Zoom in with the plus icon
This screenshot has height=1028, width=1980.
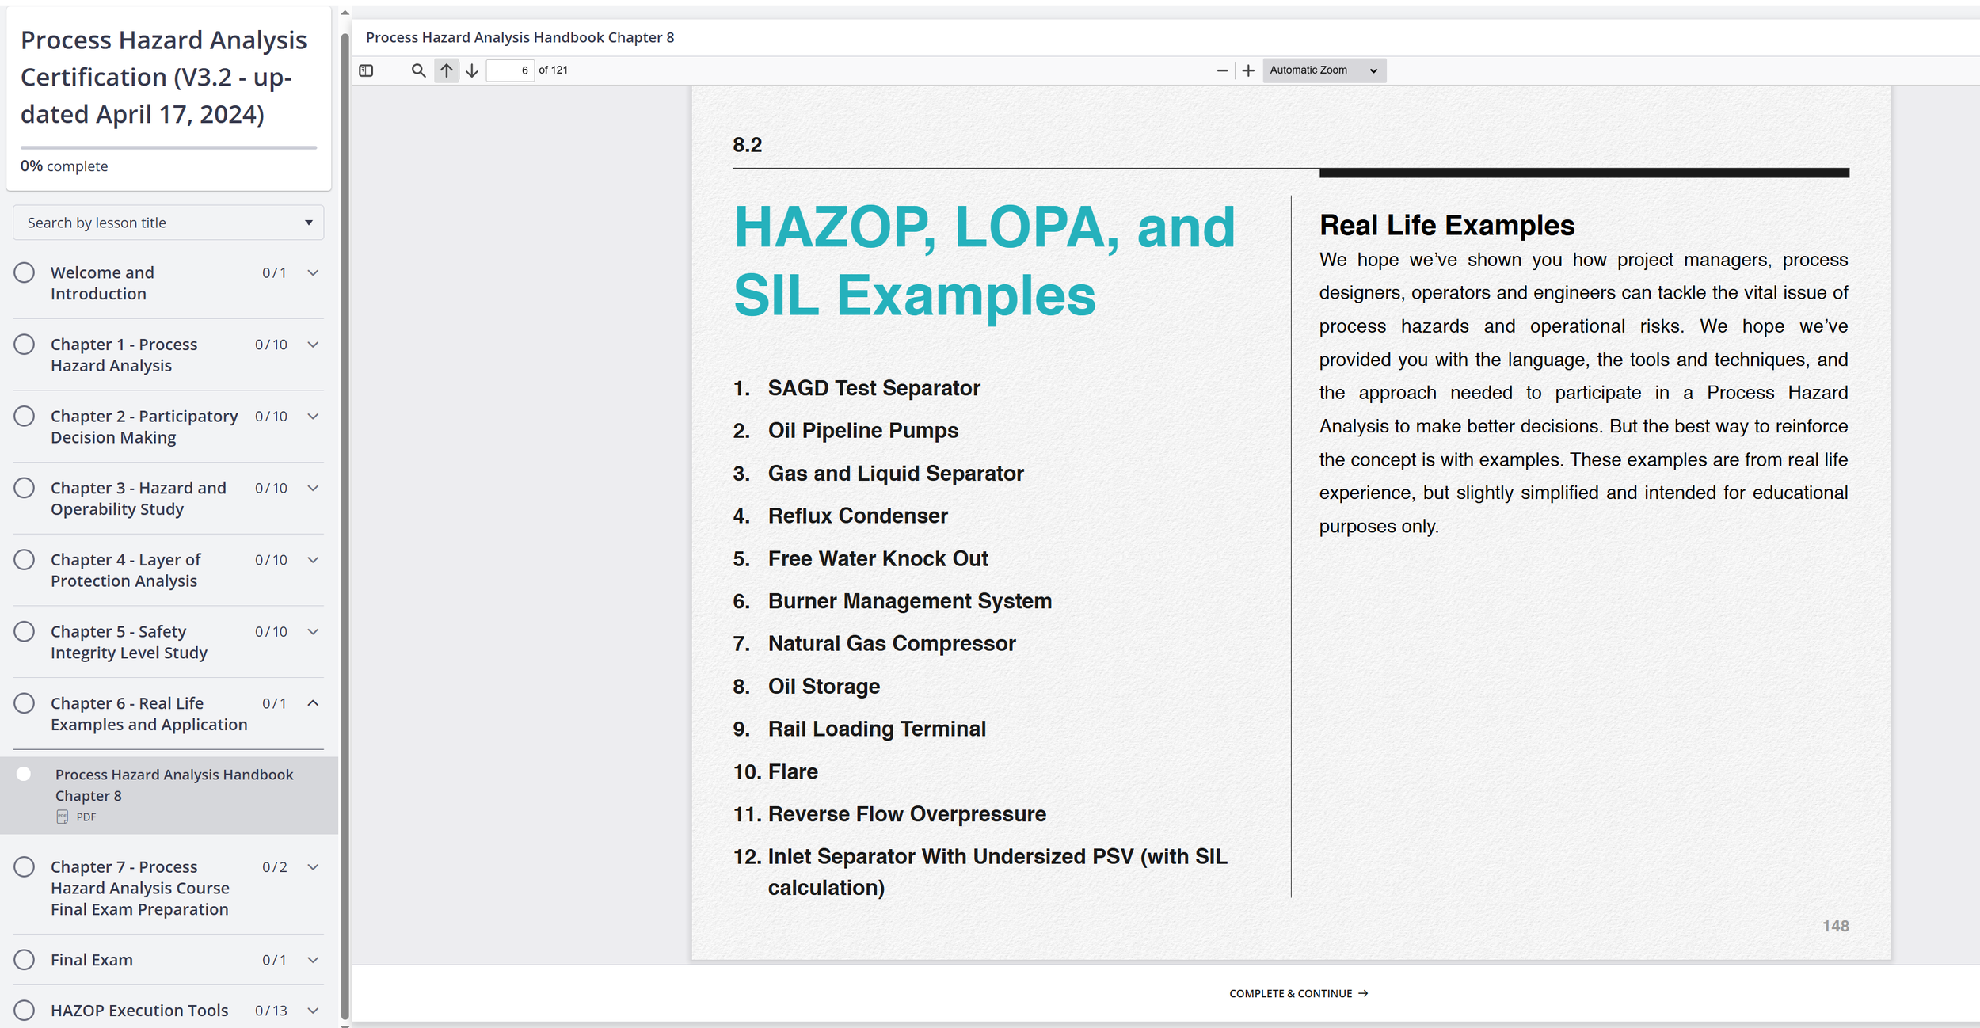pos(1248,70)
